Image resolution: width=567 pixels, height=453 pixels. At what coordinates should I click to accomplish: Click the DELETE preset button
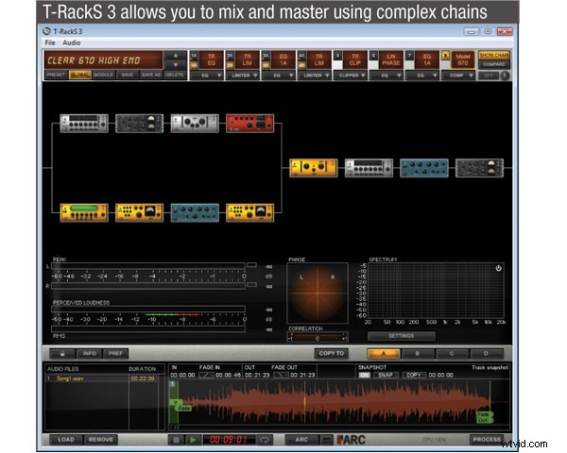click(175, 75)
